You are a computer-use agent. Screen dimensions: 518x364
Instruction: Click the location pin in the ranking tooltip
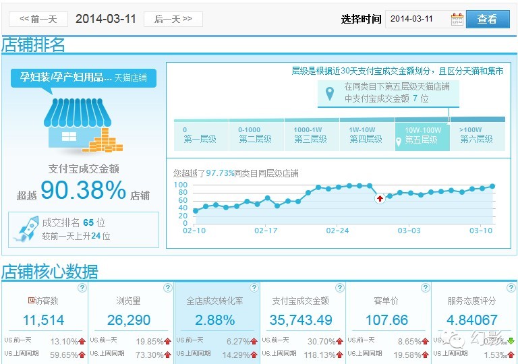[329, 94]
